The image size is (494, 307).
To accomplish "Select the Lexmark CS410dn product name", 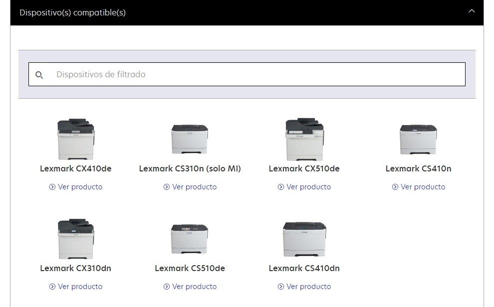I will point(304,268).
